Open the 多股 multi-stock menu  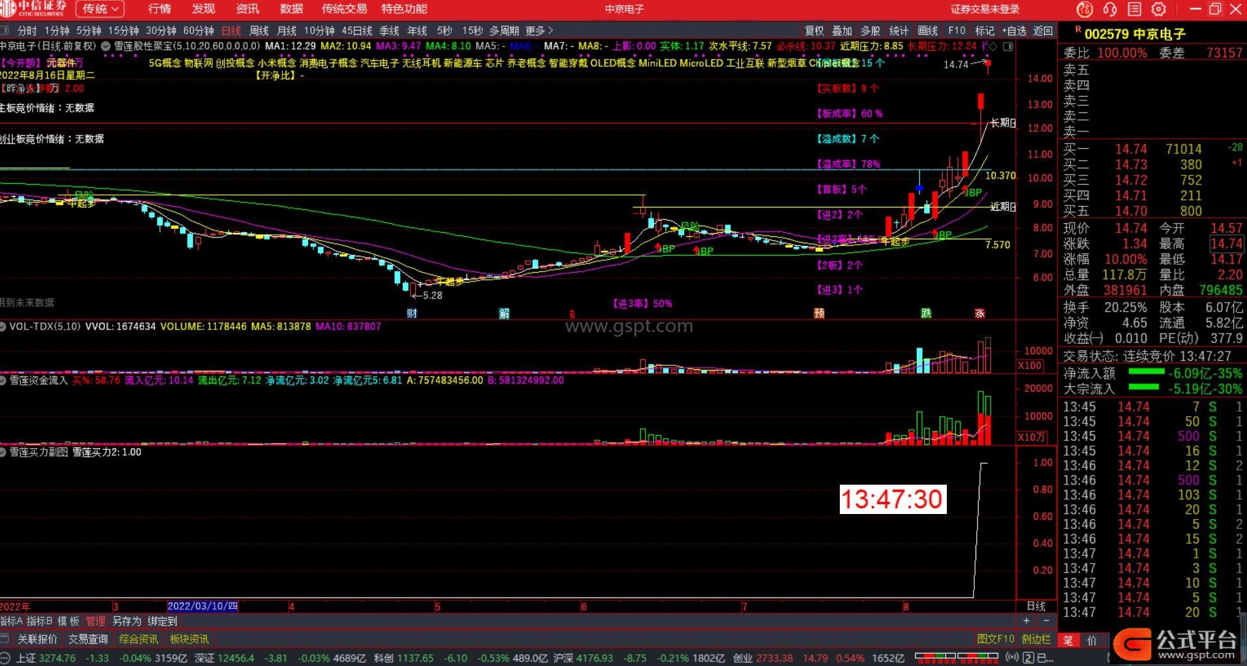870,31
